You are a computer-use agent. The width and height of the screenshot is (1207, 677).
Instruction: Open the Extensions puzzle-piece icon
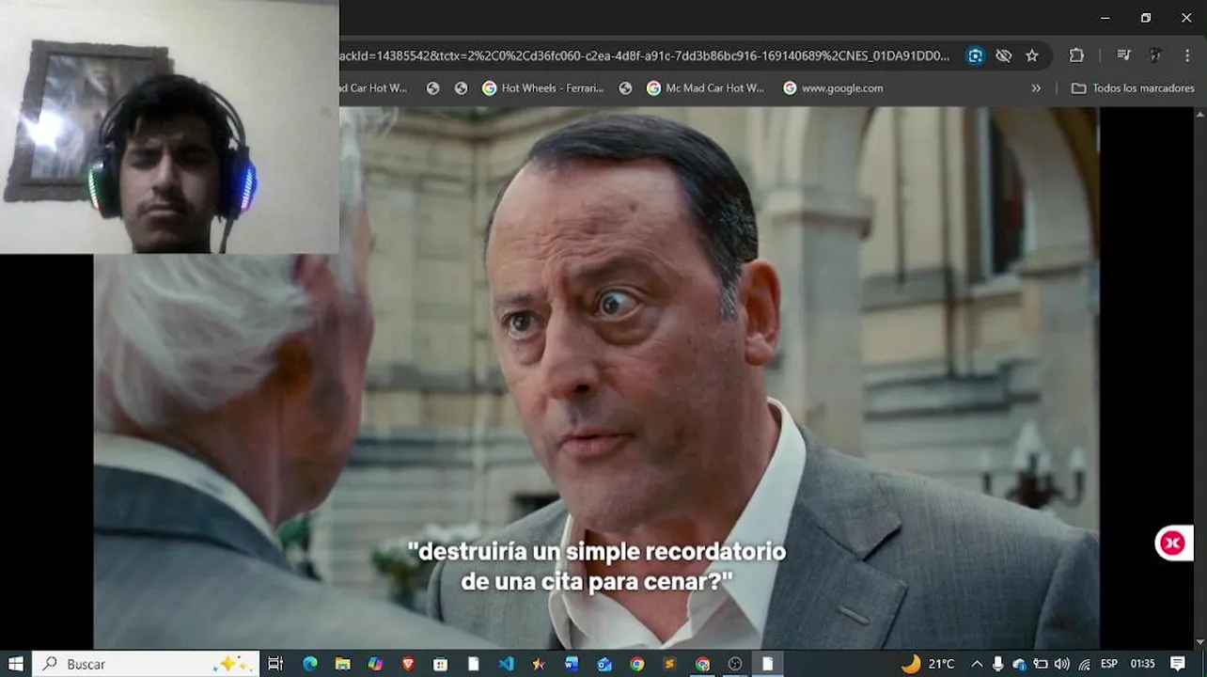(x=1077, y=55)
